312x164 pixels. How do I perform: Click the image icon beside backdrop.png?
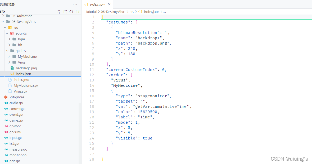coord(12,68)
